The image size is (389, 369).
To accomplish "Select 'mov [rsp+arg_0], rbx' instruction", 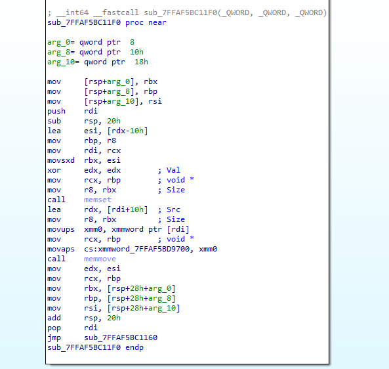I will click(102, 81).
